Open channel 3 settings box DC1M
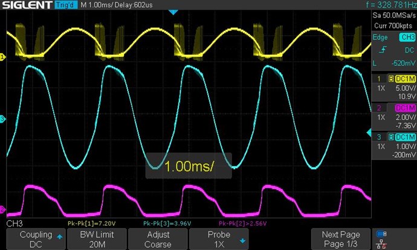The height and width of the screenshot is (250, 417). (406, 137)
